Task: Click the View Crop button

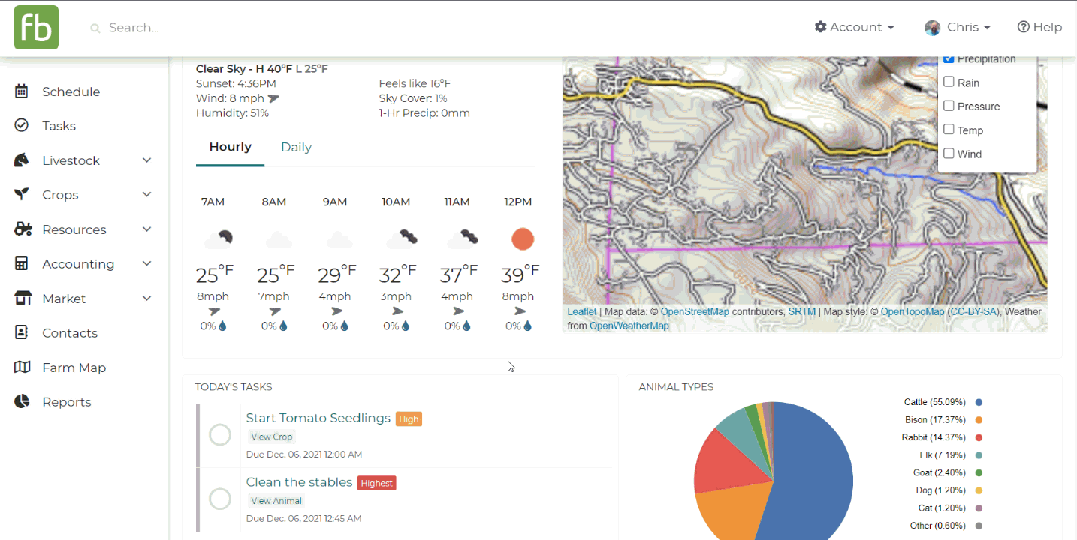Action: [272, 436]
